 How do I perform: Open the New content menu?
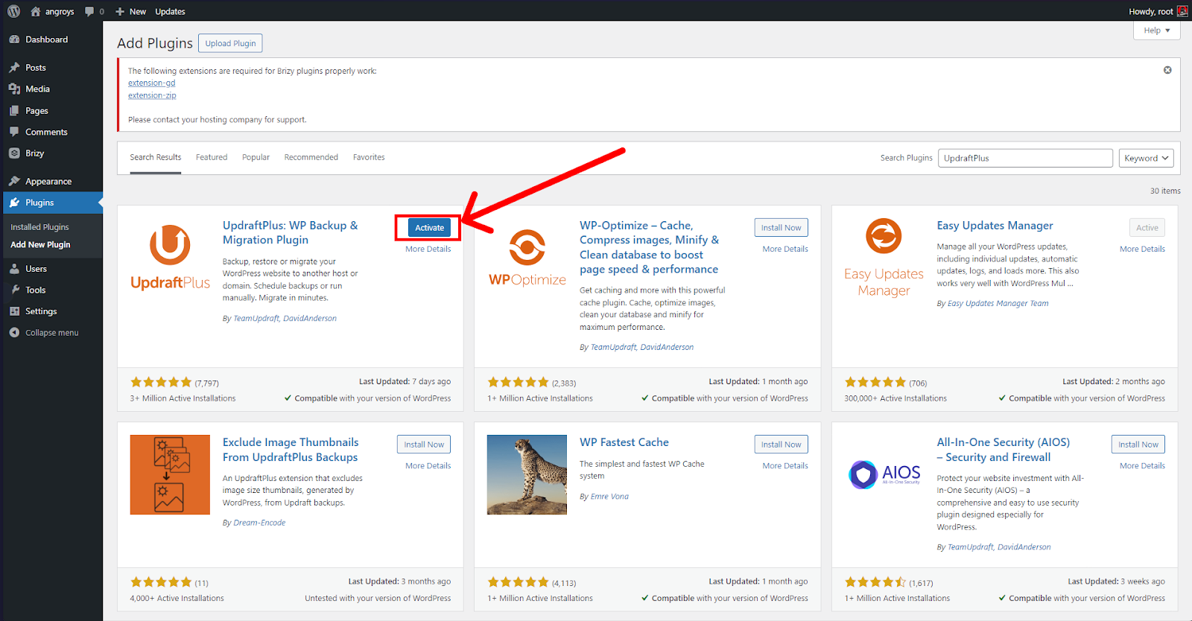pos(131,11)
